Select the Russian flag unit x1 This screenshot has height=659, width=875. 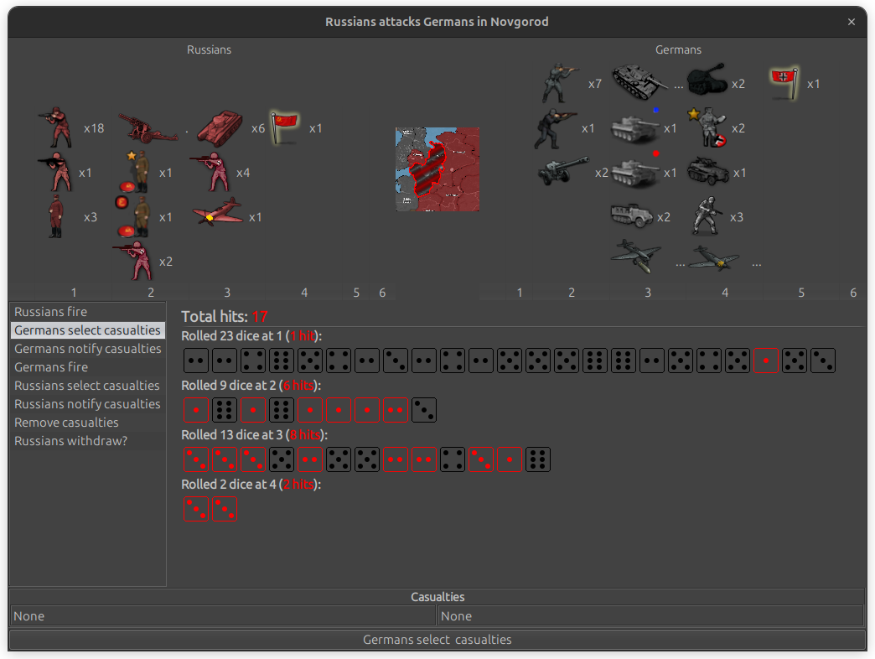(x=284, y=127)
